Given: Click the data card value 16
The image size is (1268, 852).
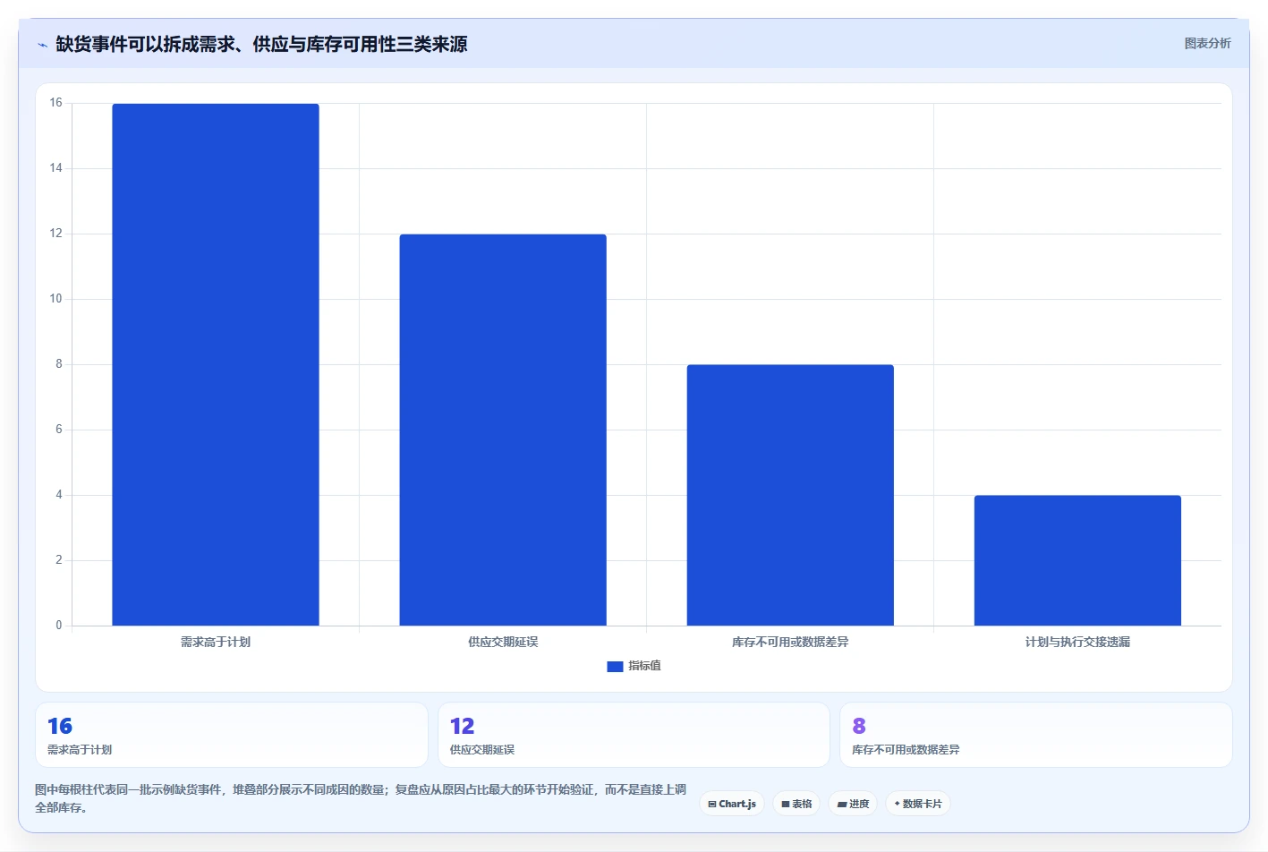Looking at the screenshot, I should pyautogui.click(x=60, y=726).
